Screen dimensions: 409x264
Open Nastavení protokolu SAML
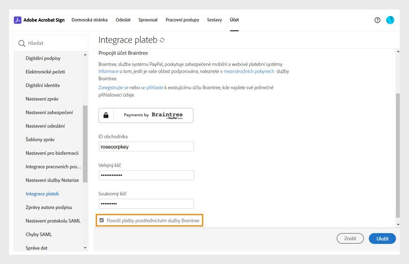53,221
